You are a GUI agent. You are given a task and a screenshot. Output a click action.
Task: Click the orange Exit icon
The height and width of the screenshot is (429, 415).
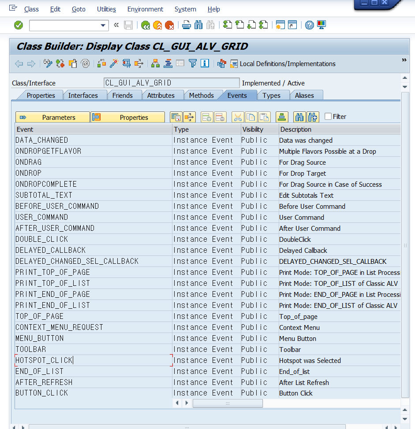click(157, 26)
